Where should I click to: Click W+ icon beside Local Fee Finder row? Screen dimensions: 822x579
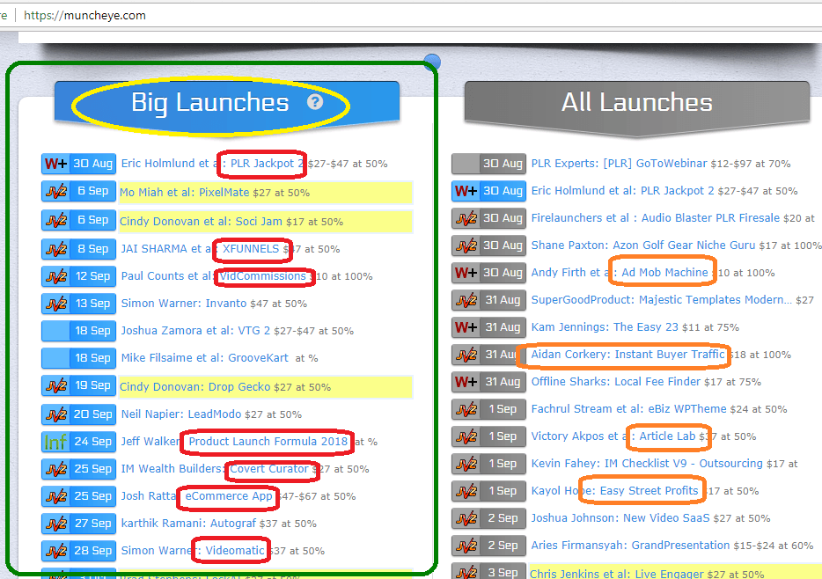tap(466, 382)
